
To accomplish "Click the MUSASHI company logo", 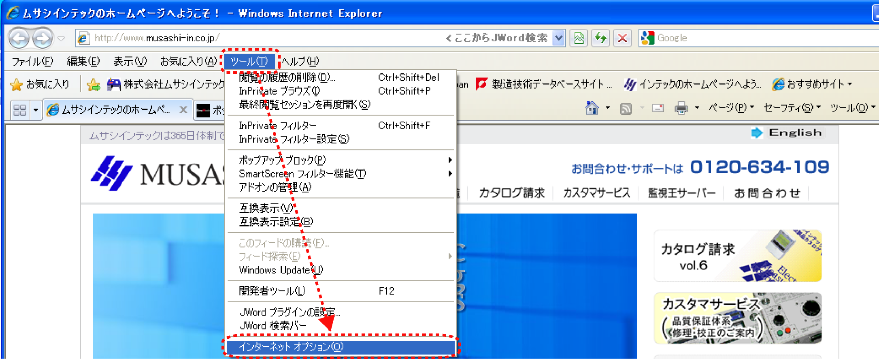I will (158, 173).
